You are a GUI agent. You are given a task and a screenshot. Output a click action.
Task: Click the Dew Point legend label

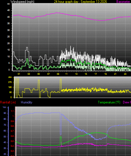coord(127,102)
